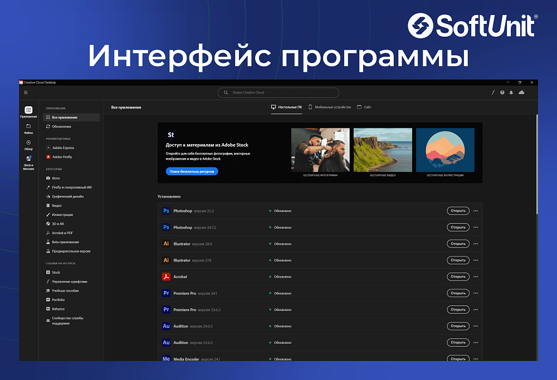Screen dimensions: 557x380
Task: Click Открыть for Premiere Pro 24.1
Action: (458, 293)
